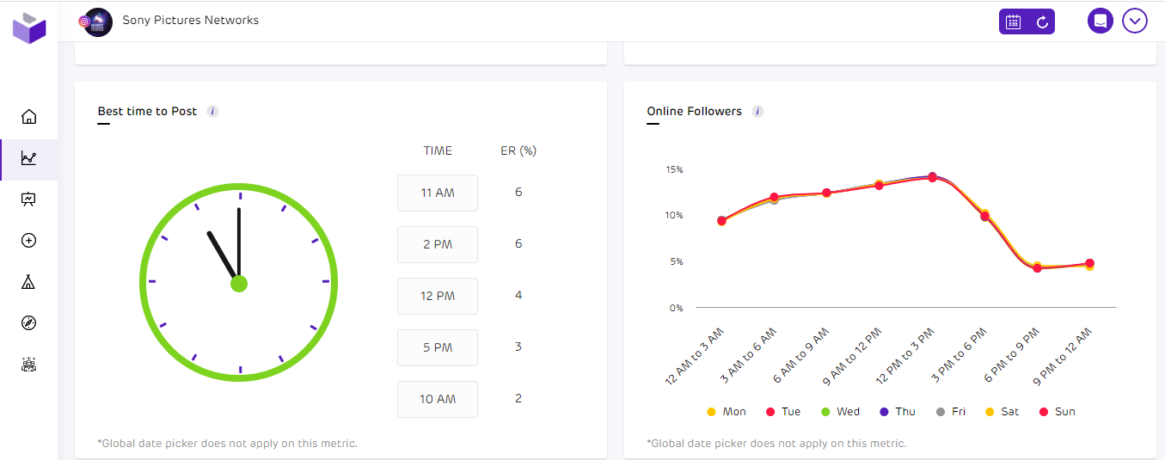Click the purple box app logo
The image size is (1165, 460).
(29, 28)
